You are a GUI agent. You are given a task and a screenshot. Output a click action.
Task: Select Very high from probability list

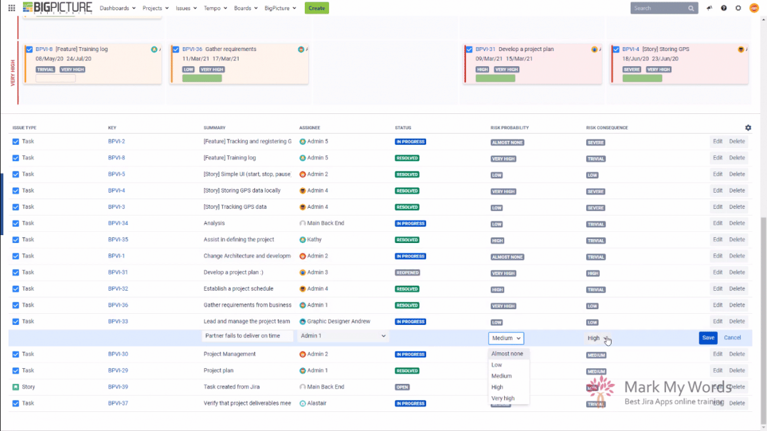tap(508, 398)
